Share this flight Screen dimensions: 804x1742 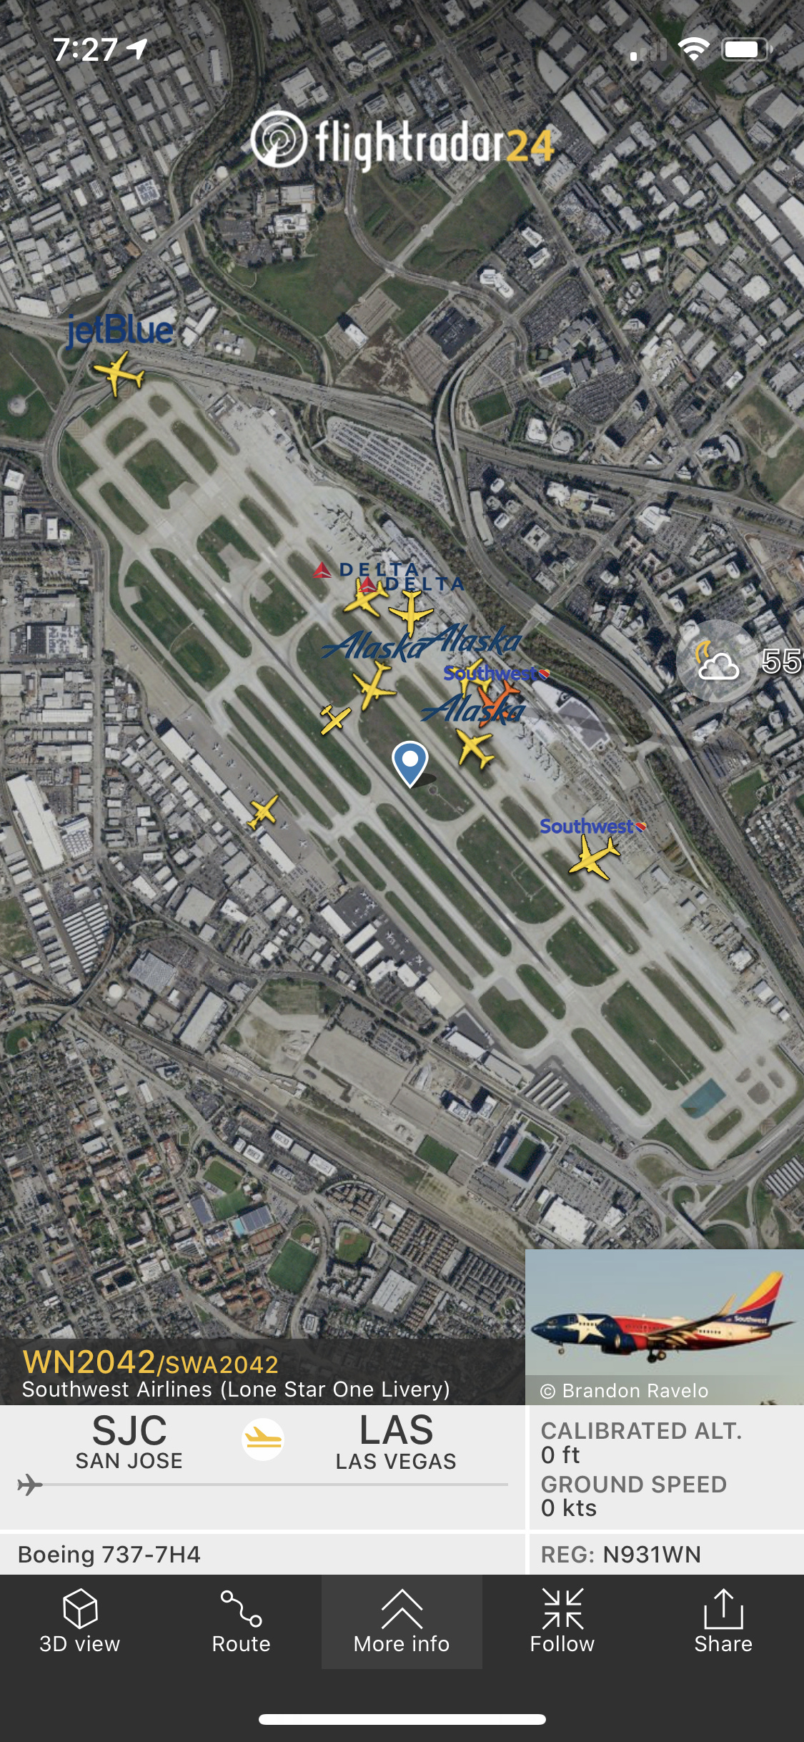(723, 1622)
